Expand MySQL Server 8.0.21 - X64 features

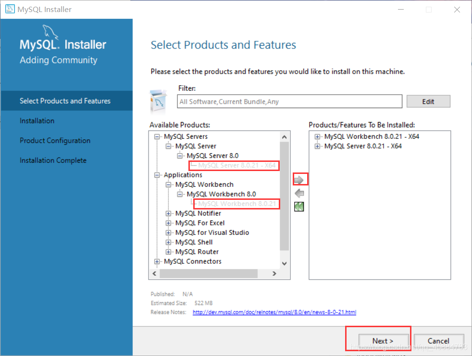pyautogui.click(x=317, y=146)
